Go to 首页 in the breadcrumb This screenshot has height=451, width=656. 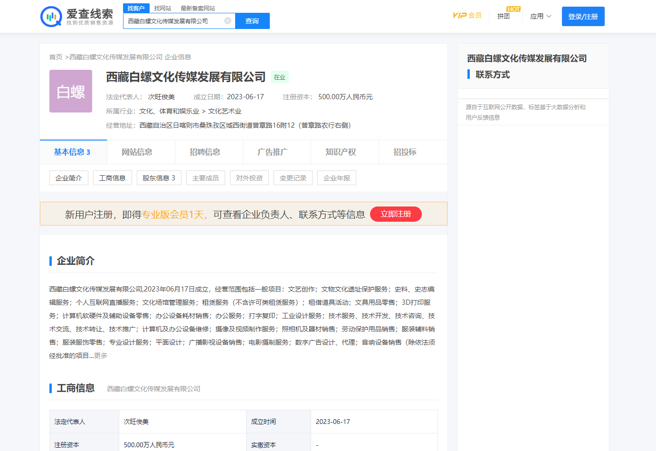coord(56,57)
